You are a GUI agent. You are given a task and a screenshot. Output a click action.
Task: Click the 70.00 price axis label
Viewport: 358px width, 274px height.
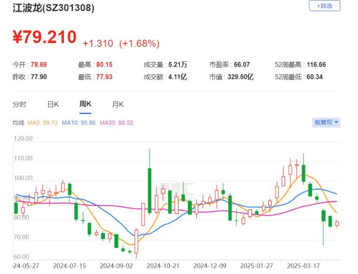pyautogui.click(x=22, y=237)
